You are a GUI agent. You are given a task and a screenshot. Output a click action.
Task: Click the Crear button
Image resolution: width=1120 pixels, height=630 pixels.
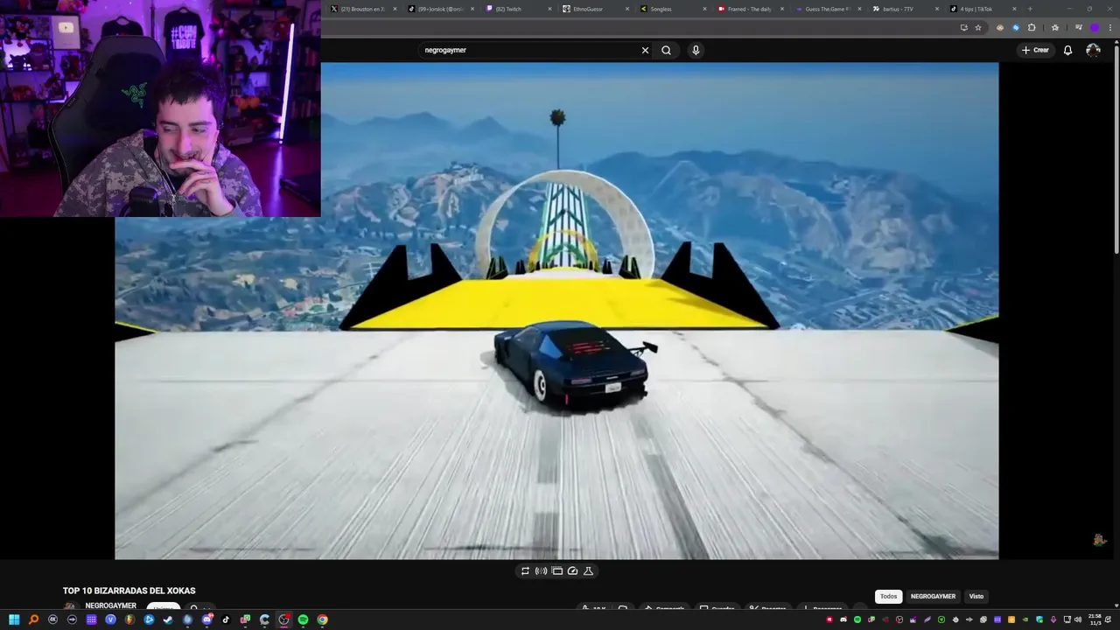coord(1035,50)
